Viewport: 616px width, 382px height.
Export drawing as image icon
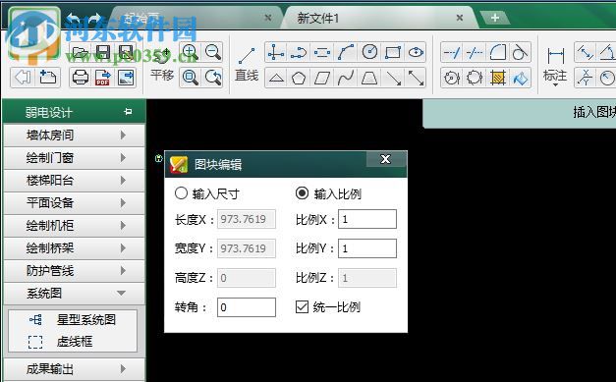(126, 78)
